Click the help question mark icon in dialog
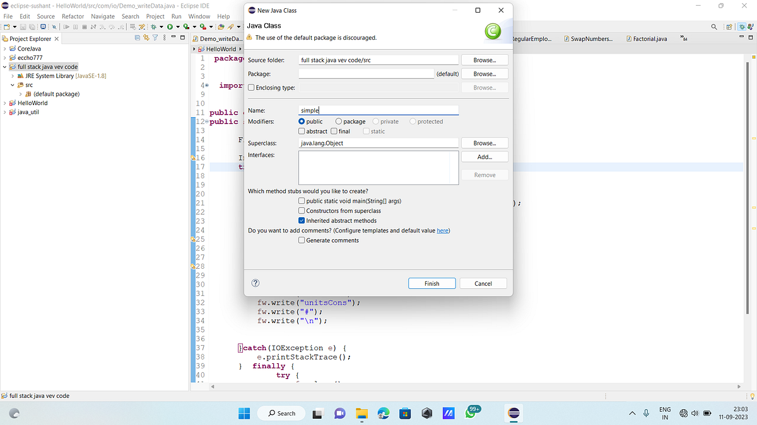This screenshot has height=425, width=757. (x=255, y=283)
